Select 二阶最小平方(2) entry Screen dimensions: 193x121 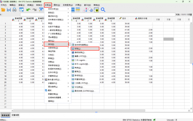85,83
